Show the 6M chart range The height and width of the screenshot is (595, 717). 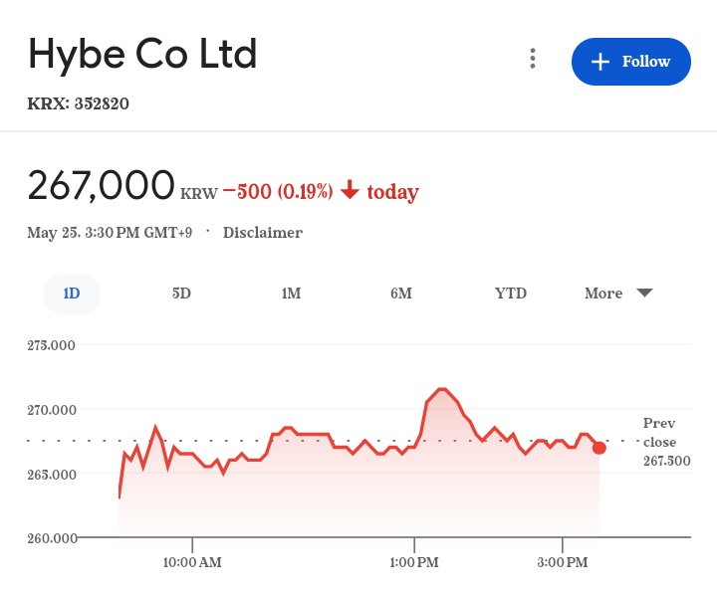(401, 294)
